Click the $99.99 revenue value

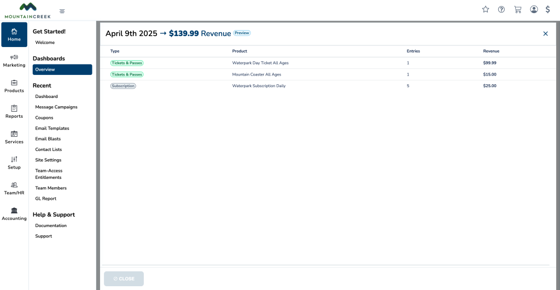point(489,63)
